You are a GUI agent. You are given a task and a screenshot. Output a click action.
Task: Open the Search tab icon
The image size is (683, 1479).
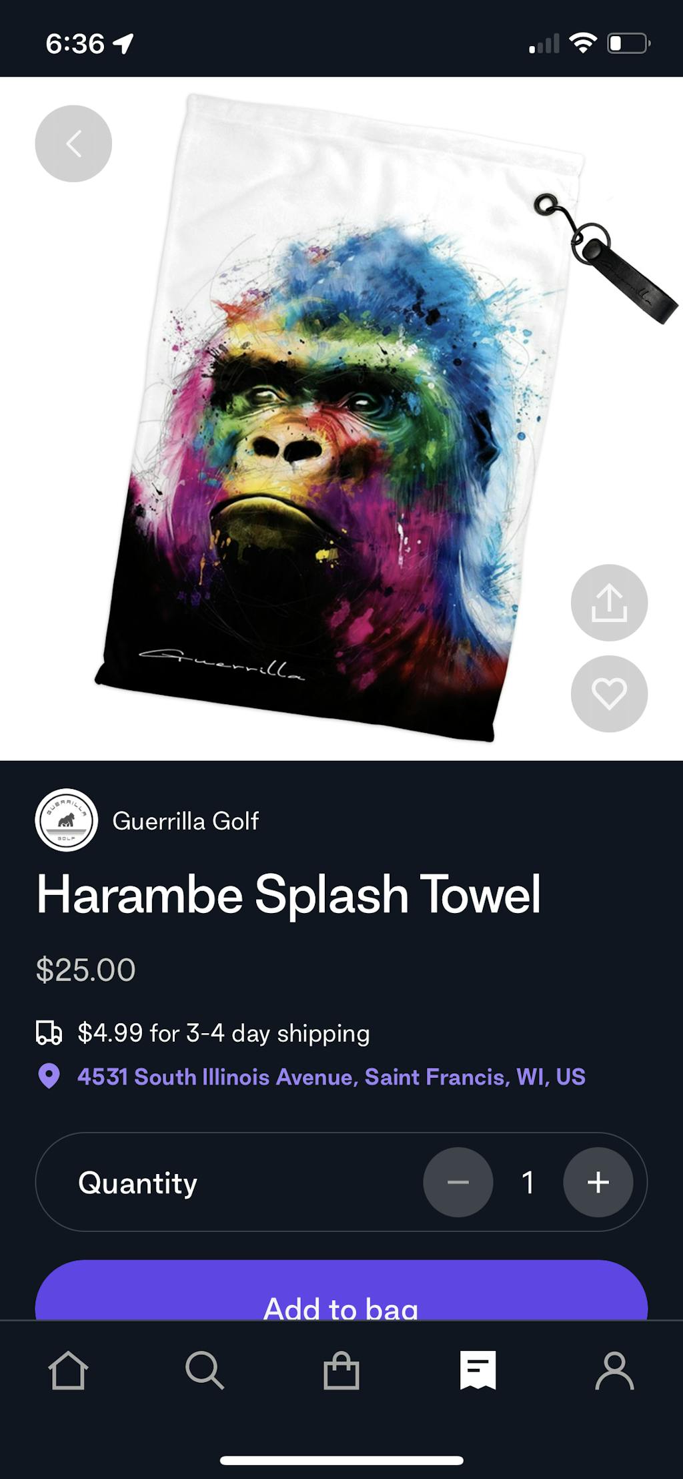pos(205,1370)
